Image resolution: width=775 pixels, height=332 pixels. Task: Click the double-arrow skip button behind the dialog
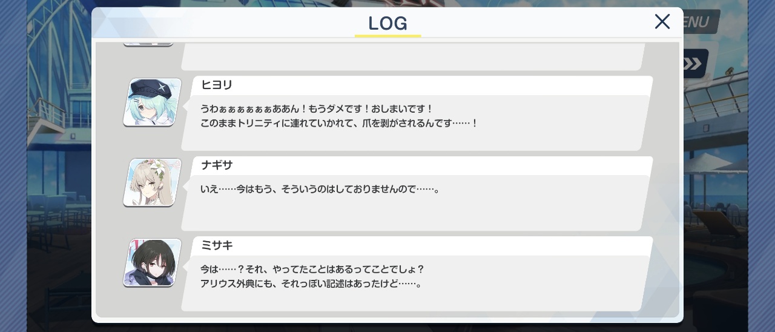point(696,64)
